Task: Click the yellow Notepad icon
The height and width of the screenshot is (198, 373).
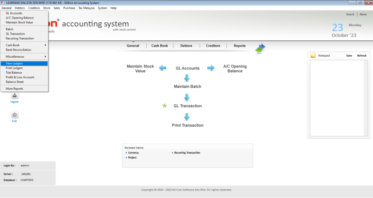Action: [x=313, y=55]
